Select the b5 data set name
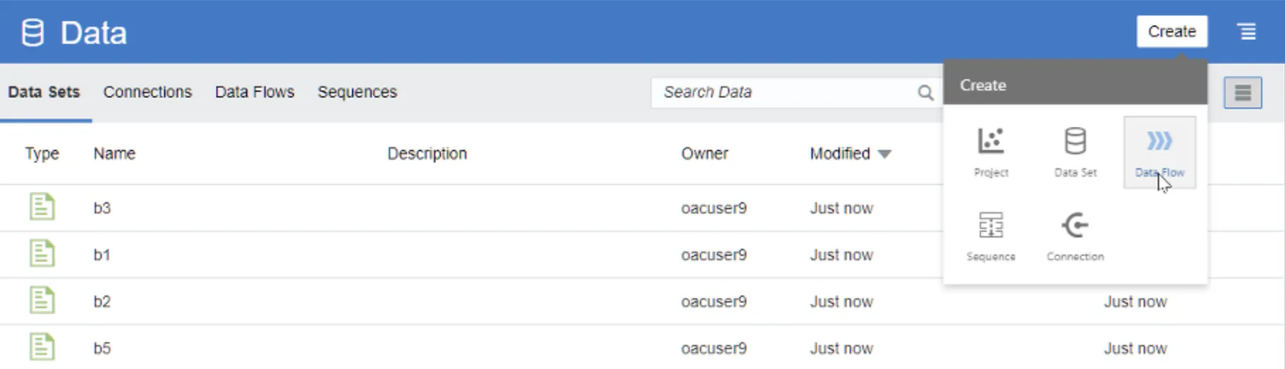1285x369 pixels. pos(102,348)
